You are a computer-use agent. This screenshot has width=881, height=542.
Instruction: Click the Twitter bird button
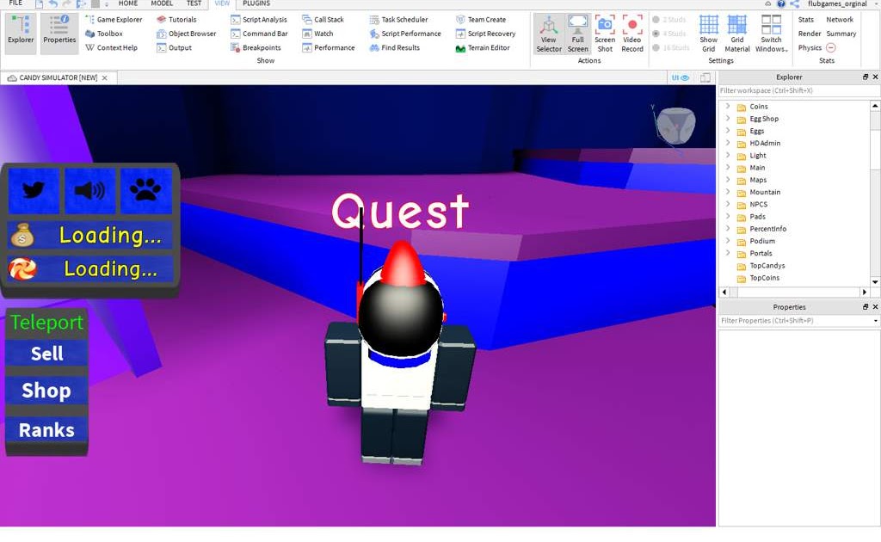34,191
